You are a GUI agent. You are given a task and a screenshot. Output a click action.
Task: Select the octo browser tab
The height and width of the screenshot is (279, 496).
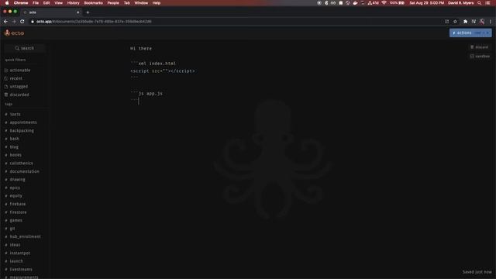[x=50, y=12]
